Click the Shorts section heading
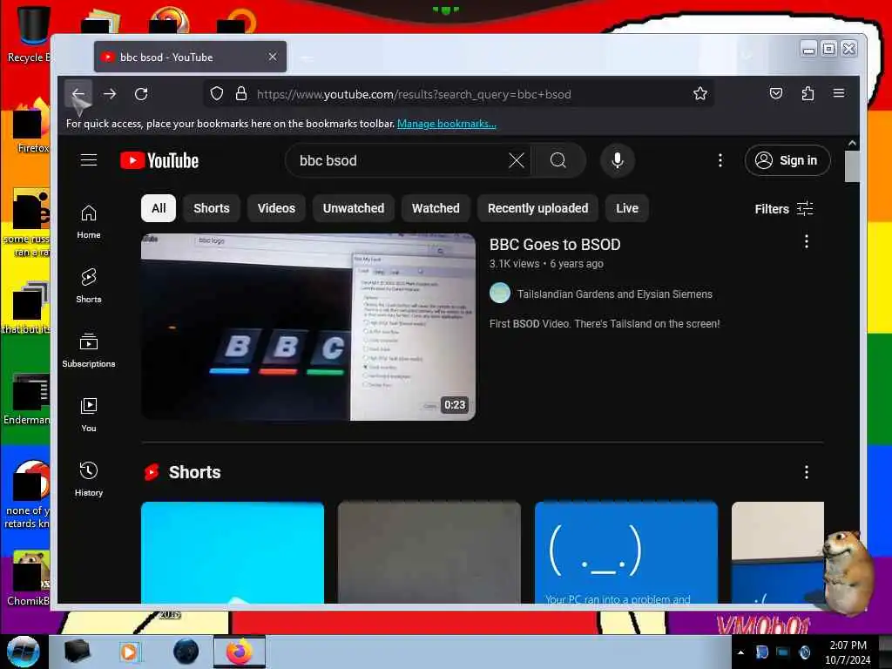 194,472
